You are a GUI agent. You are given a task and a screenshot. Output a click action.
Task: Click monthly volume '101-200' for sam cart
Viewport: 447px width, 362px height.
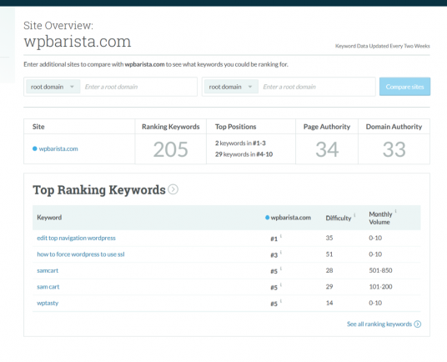click(x=380, y=287)
